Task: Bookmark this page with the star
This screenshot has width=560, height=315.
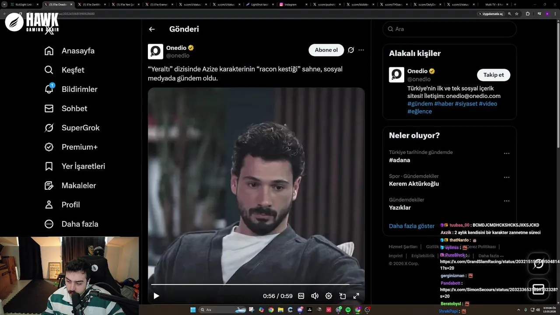Action: pos(517,14)
